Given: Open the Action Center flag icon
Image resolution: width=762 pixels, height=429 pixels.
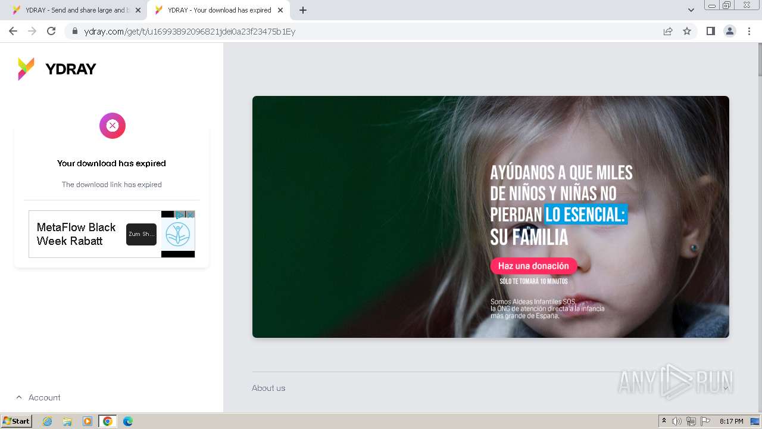Looking at the screenshot, I should 705,421.
